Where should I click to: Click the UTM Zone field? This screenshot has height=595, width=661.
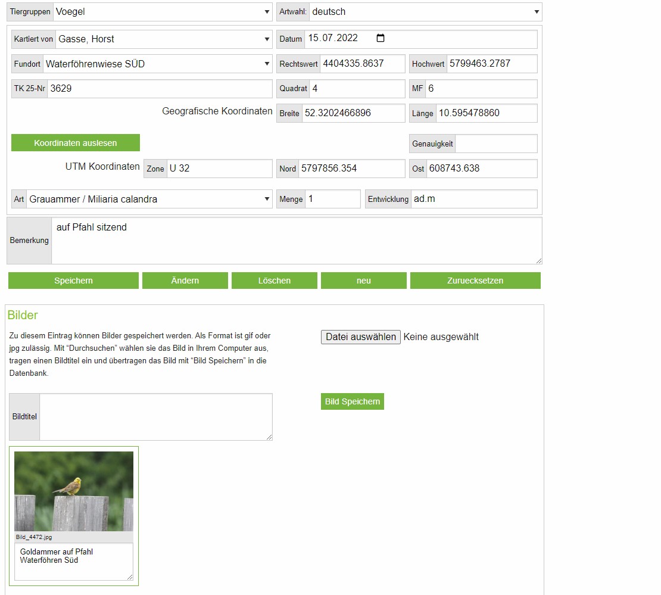click(220, 168)
